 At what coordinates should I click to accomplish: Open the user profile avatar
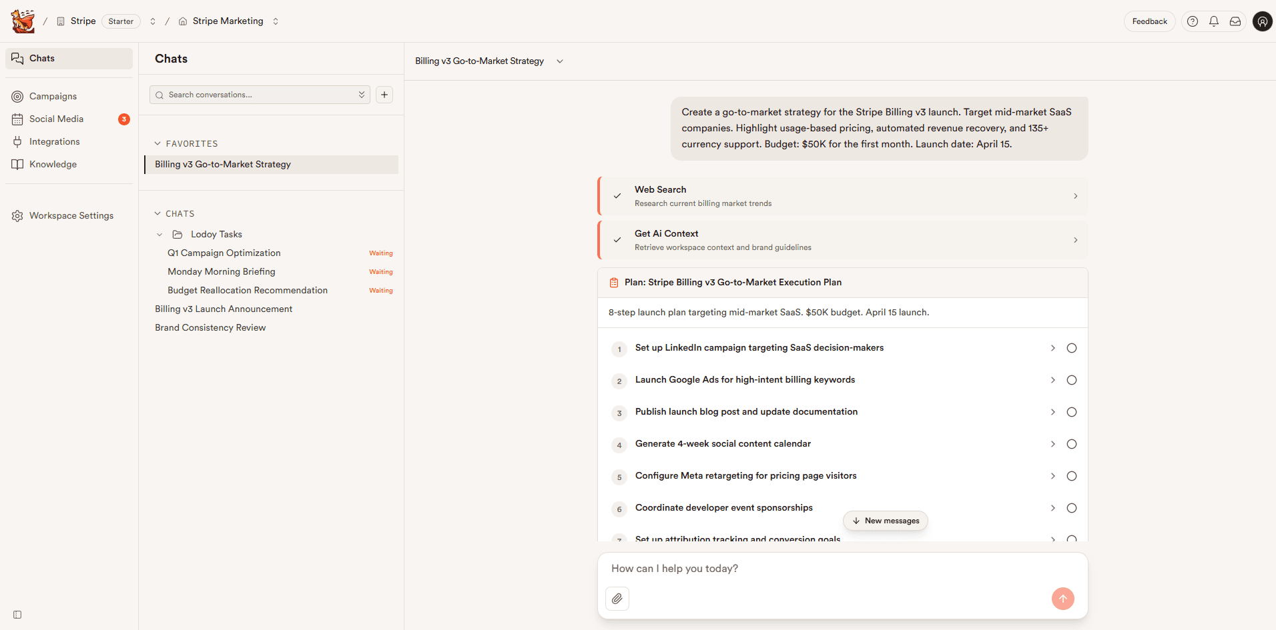[1262, 21]
